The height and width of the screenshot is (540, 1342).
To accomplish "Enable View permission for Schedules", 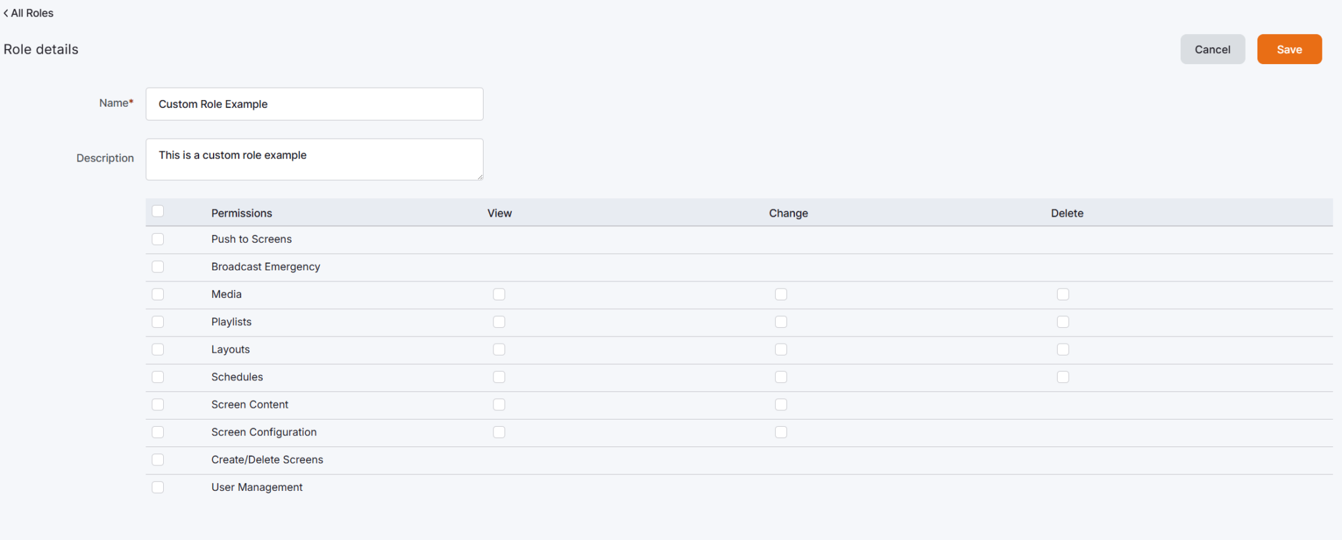I will click(499, 376).
